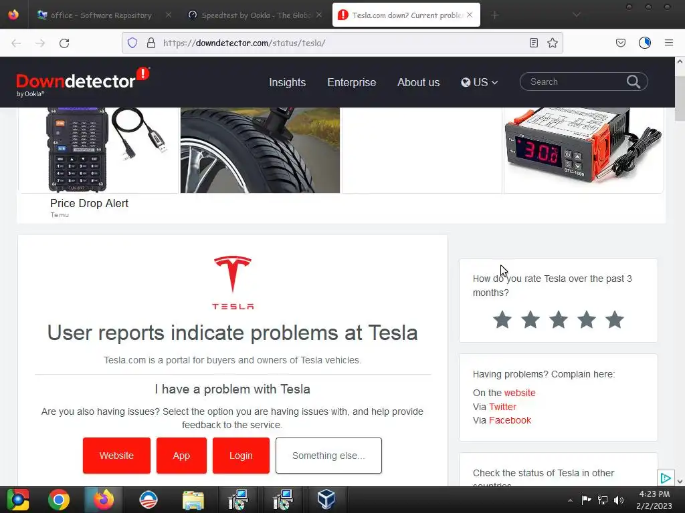Open the file manager folder icon in taskbar
This screenshot has width=685, height=513.
click(193, 500)
